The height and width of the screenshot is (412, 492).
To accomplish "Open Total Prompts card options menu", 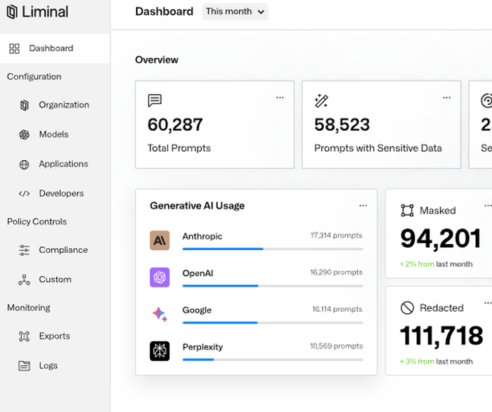I will coord(280,97).
